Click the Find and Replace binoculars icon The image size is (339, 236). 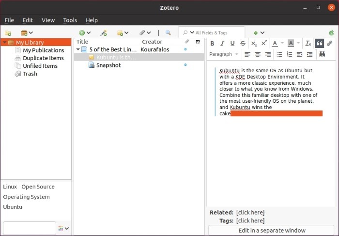[x=322, y=54]
